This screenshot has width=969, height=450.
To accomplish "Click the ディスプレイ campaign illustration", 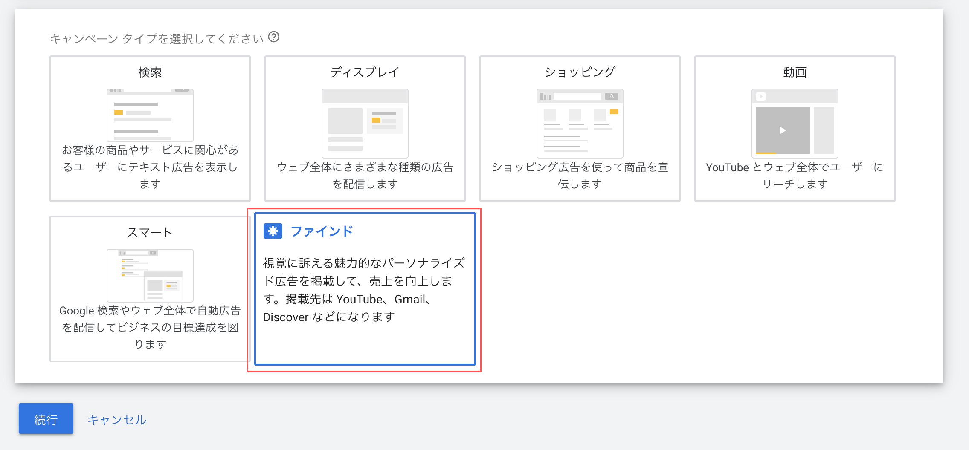I will [x=365, y=123].
